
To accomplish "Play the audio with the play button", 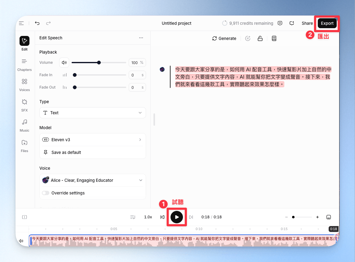I will [x=177, y=217].
